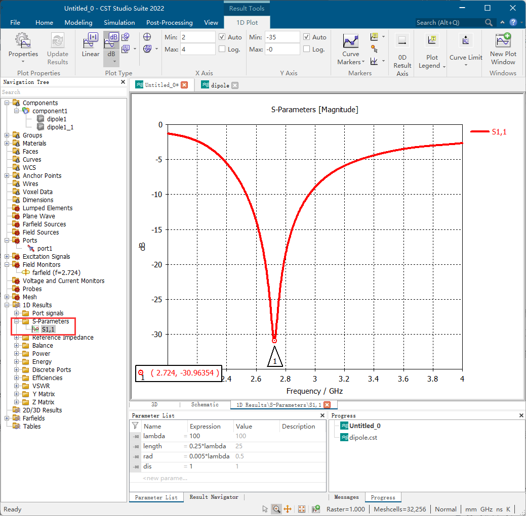Screen dimensions: 526x516
Task: Activate the pan tool in status bar
Action: tap(288, 509)
